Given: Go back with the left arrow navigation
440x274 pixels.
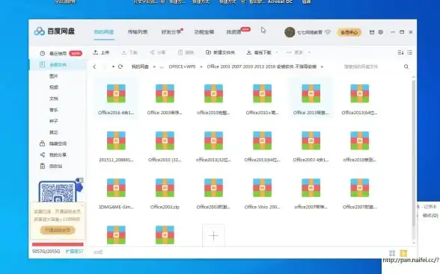Looking at the screenshot, I should (94, 66).
